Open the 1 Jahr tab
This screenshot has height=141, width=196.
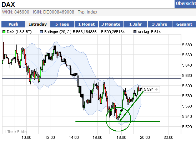135,24
